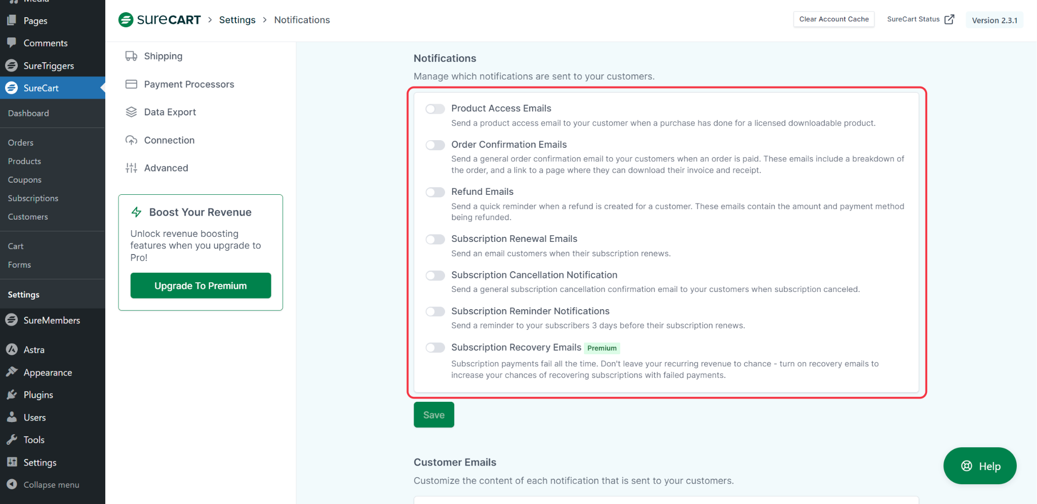Enable Subscription Recovery Emails toggle

435,348
